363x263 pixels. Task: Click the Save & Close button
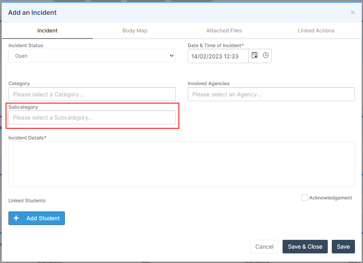[305, 247]
